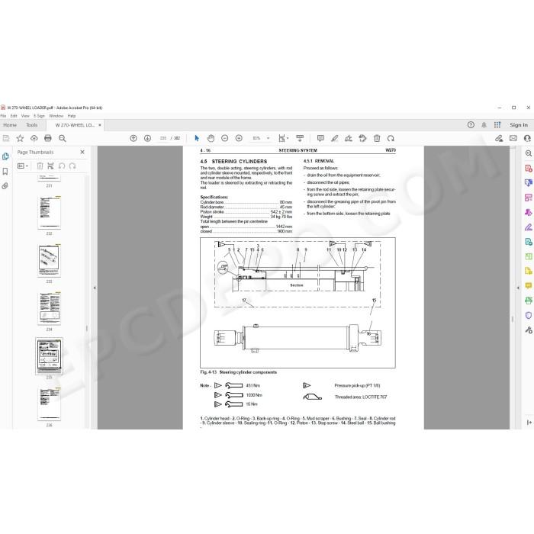Upload the file to the cloud

[x=34, y=138]
